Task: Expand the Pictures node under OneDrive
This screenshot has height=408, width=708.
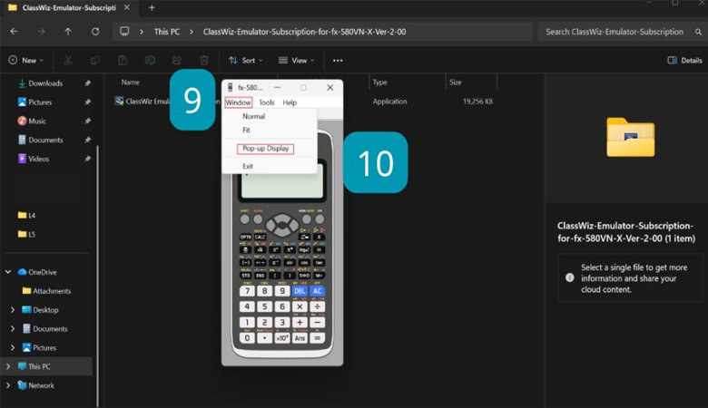Action: [x=13, y=347]
